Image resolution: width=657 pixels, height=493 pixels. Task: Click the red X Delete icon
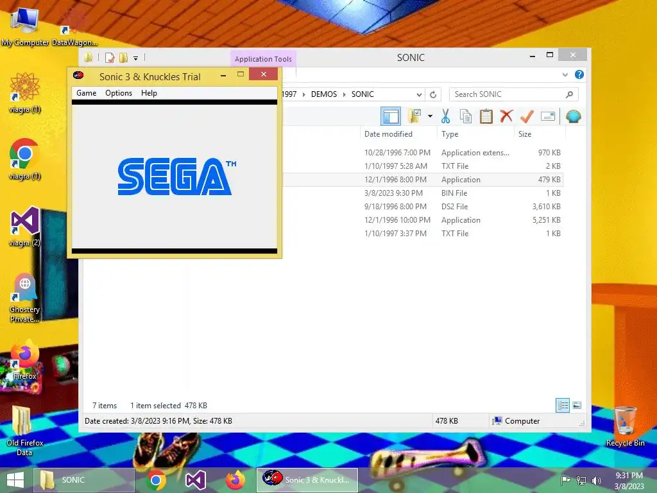(506, 116)
